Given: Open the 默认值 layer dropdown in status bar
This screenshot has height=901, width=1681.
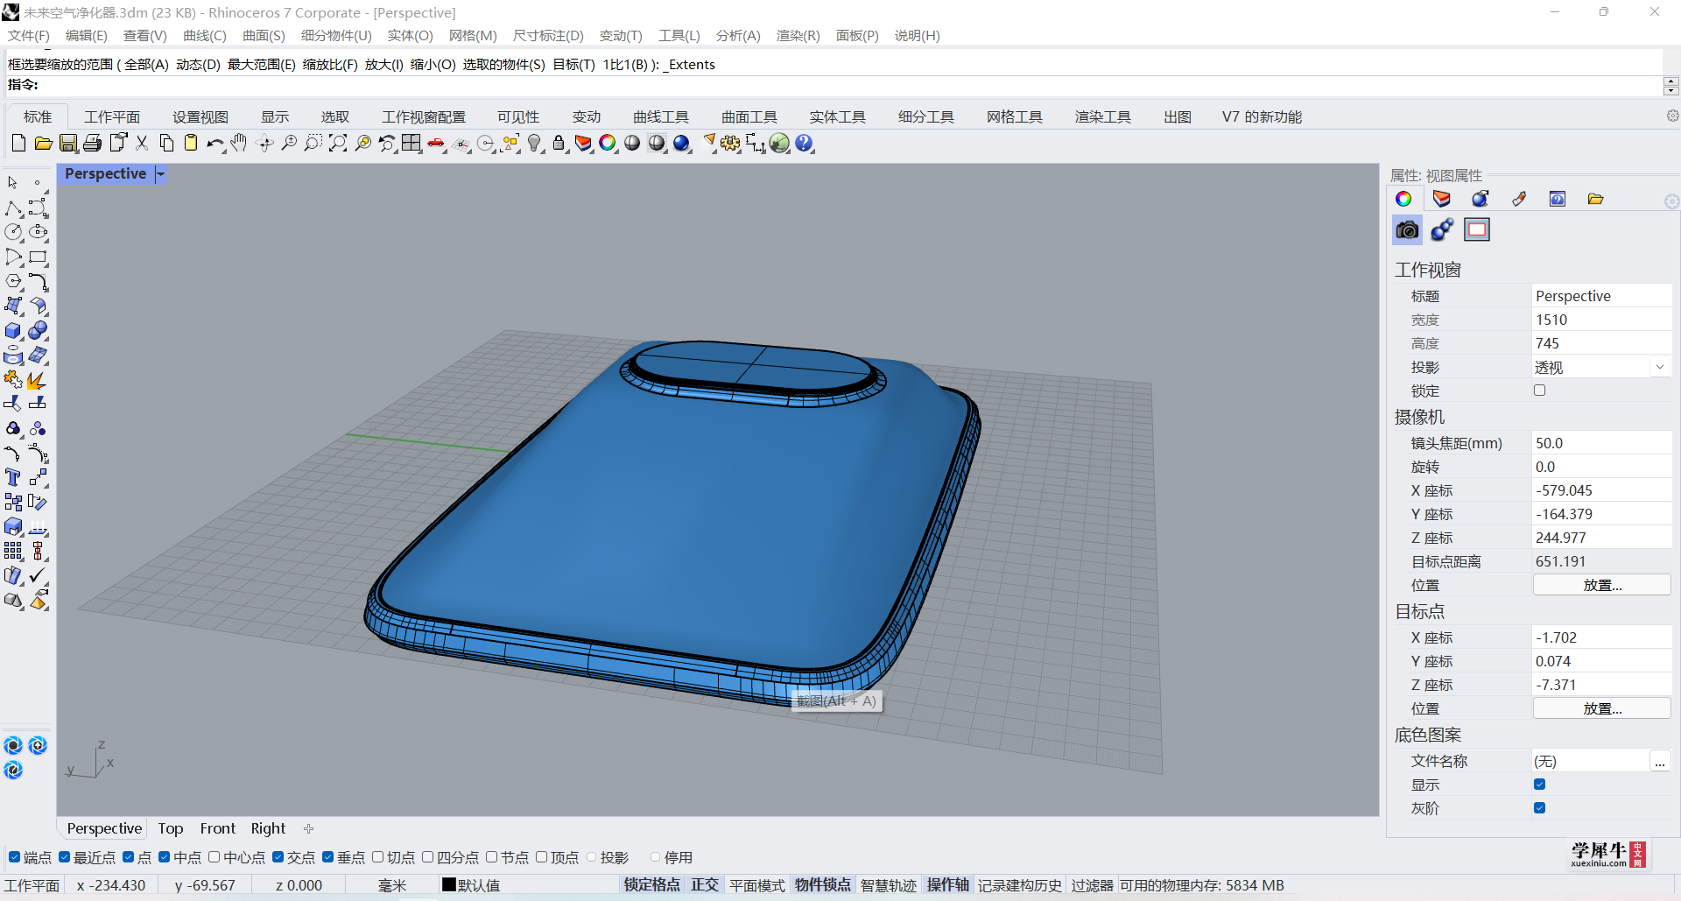Looking at the screenshot, I should coord(471,885).
